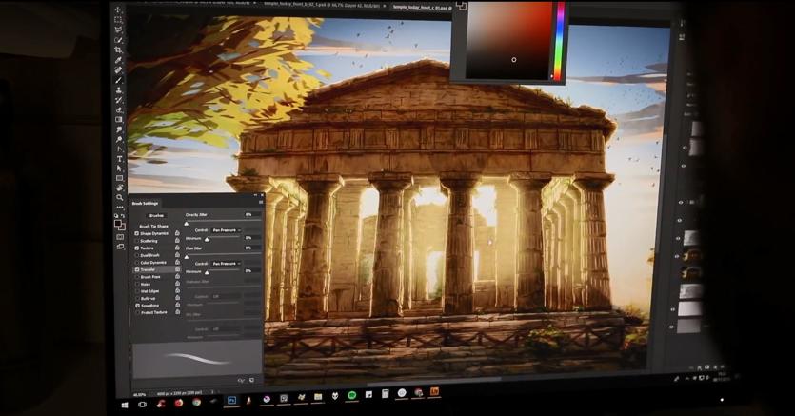Click the Flow Jitter slider
795x416 pixels.
point(223,256)
